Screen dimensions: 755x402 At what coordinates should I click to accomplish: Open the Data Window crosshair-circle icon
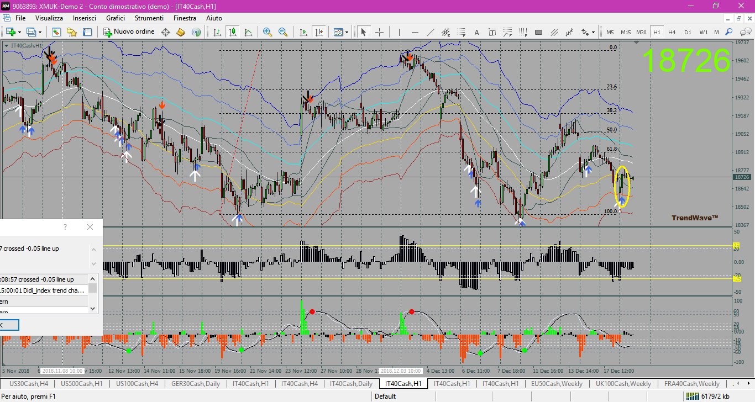(x=165, y=32)
